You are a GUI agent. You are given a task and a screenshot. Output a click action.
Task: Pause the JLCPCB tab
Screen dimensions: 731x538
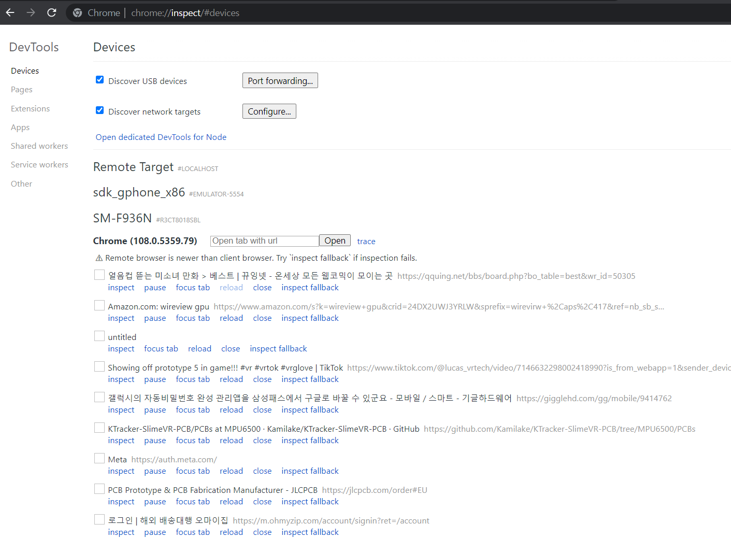pos(155,502)
